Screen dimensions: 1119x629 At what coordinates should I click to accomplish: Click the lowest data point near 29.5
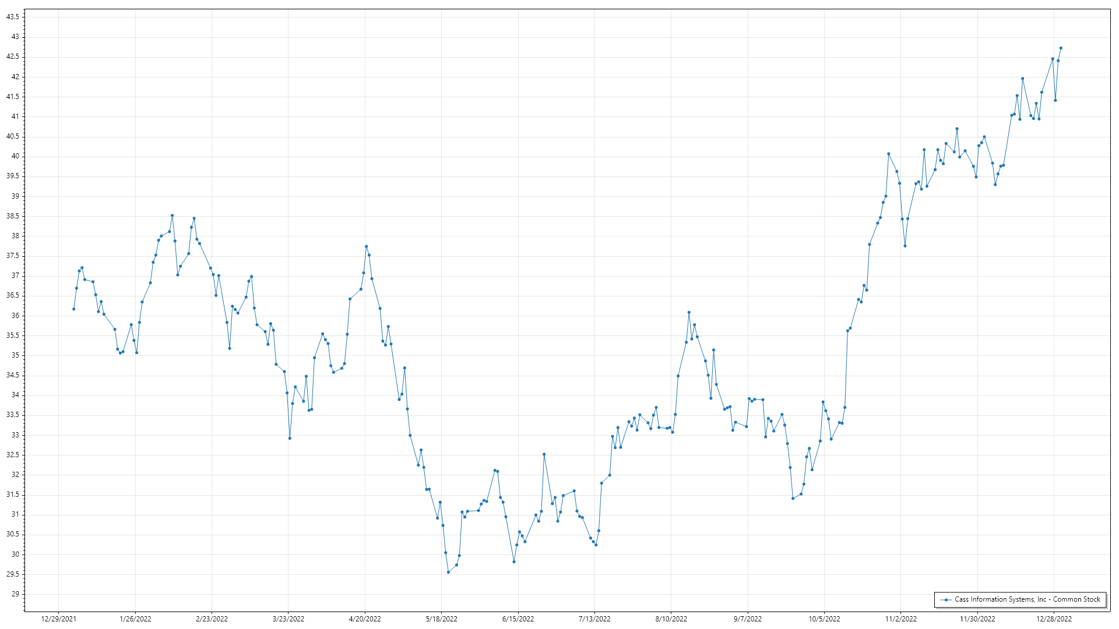pyautogui.click(x=448, y=572)
